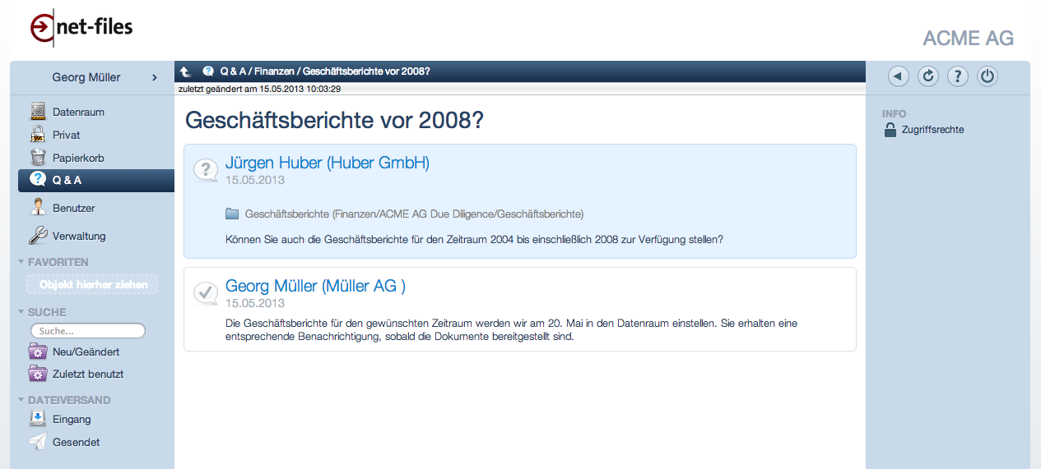Click the up-level arrow in breadcrumb bar

point(186,71)
